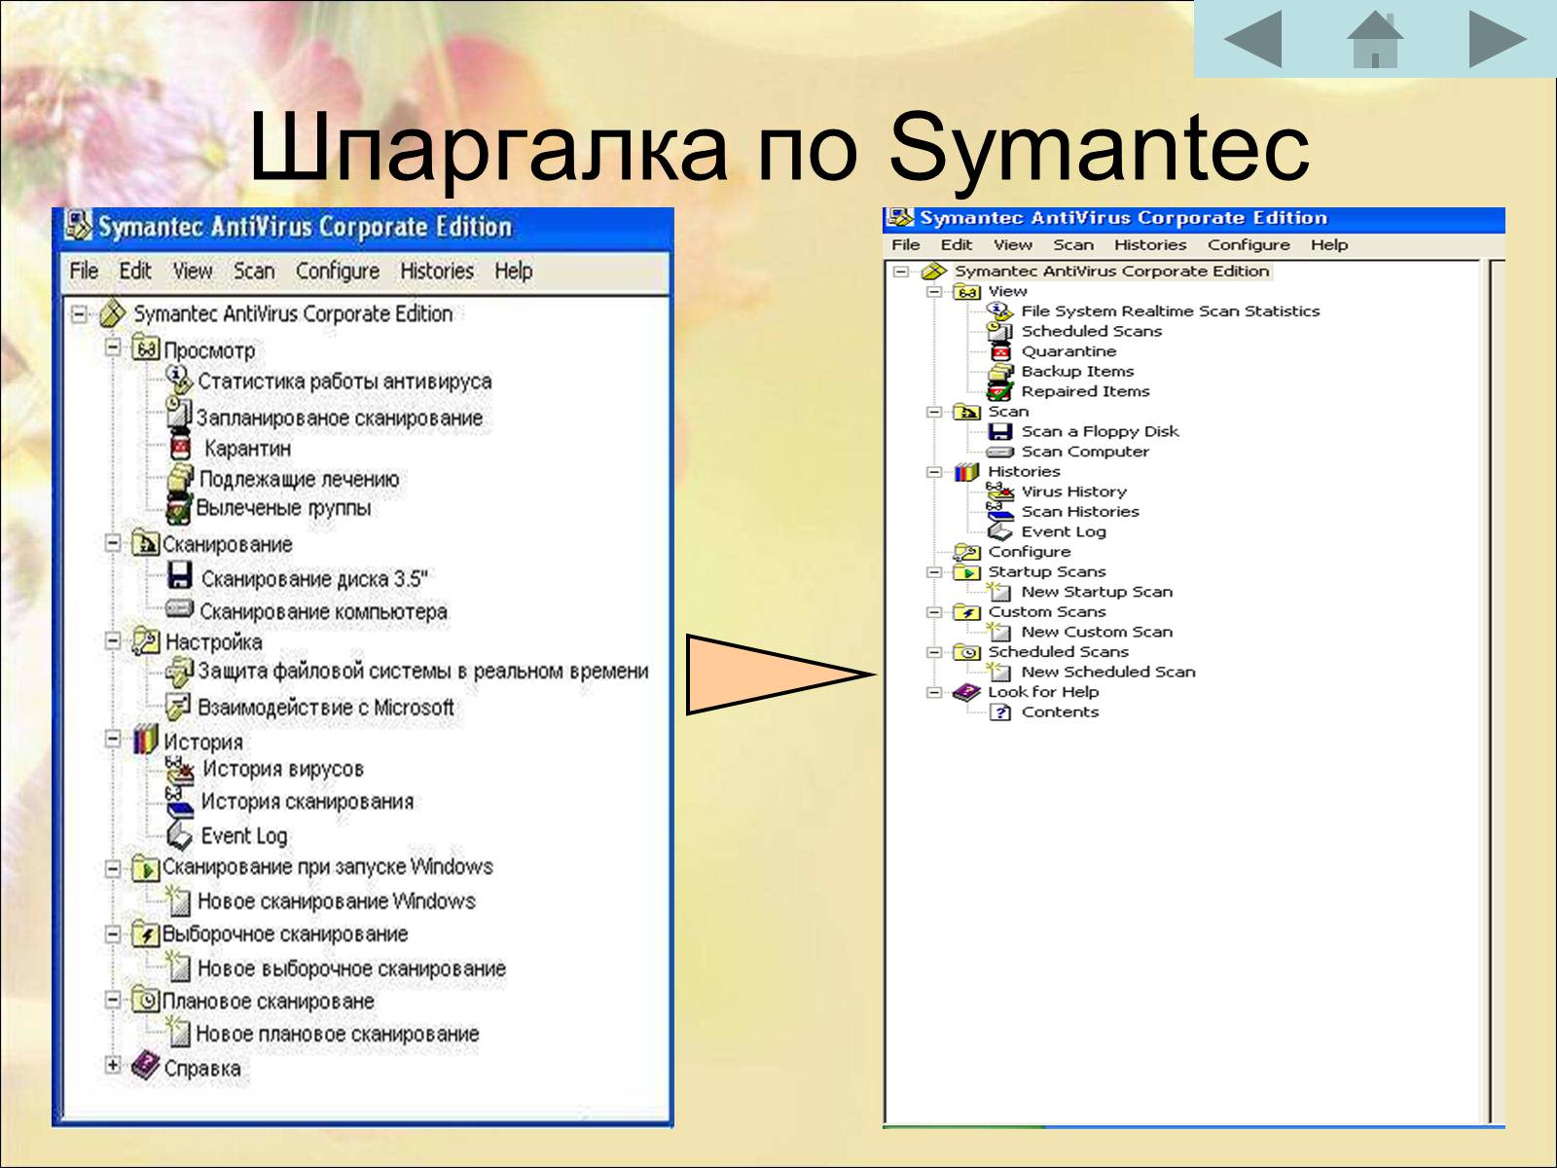The image size is (1557, 1168).
Task: Click the История сканирования icon
Action: coord(178,802)
